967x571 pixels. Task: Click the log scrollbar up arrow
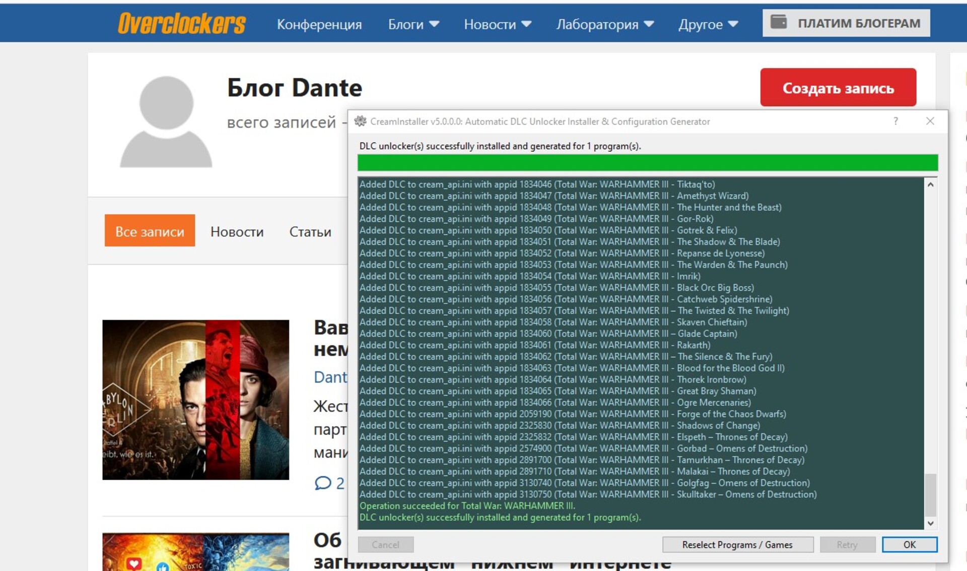931,184
